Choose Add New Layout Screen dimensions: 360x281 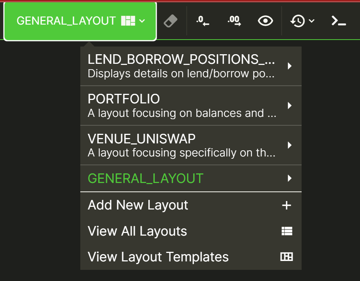tap(191, 205)
